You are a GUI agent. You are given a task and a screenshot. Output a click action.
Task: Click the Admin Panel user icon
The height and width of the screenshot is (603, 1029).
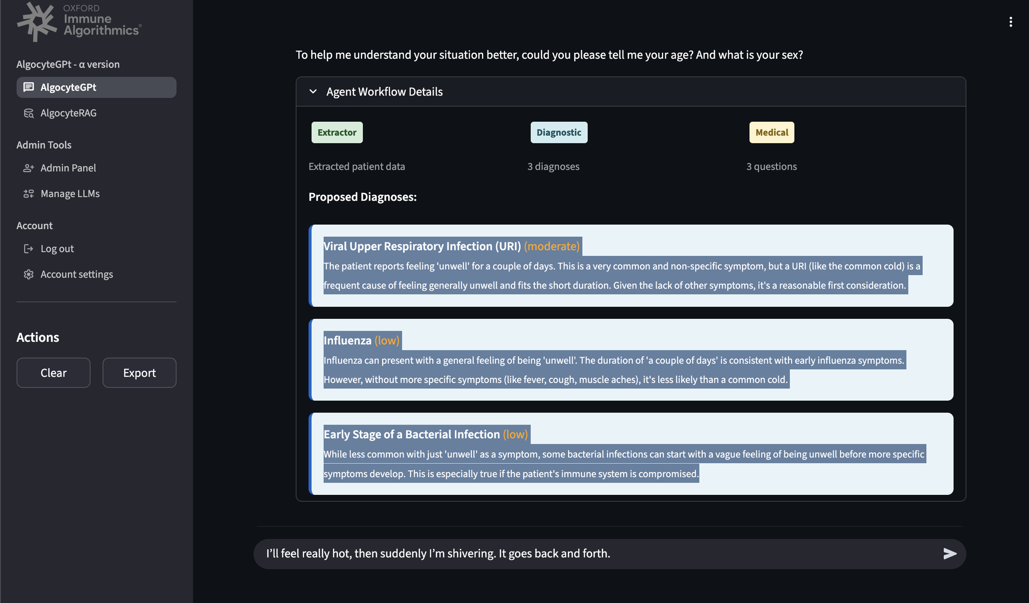(28, 168)
